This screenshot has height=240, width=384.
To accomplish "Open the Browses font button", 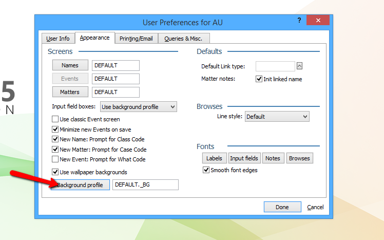I will click(x=299, y=158).
